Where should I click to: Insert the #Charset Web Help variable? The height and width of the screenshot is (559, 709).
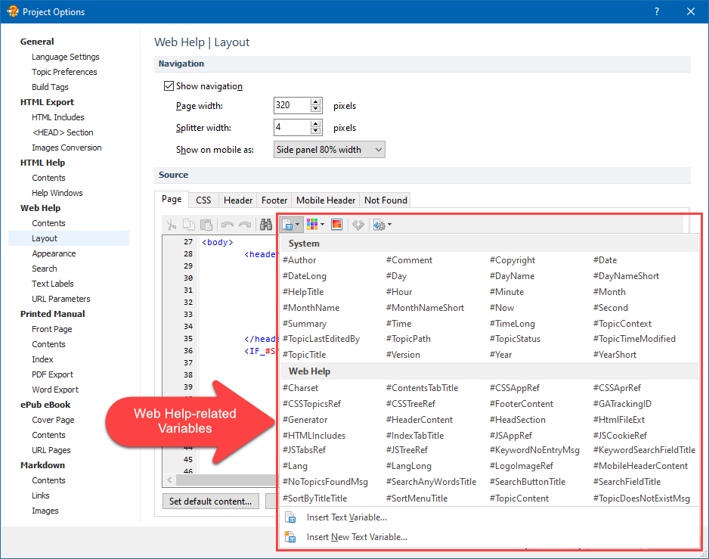click(x=300, y=388)
